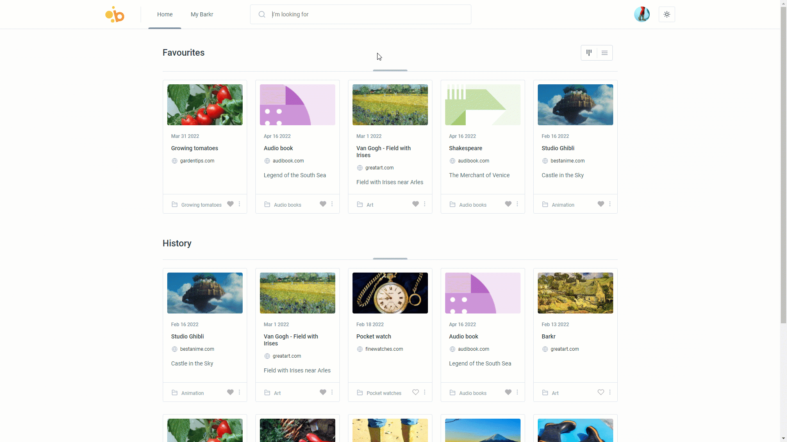787x442 pixels.
Task: Toggle heart on Van Gogh card in History
Action: pyautogui.click(x=323, y=392)
